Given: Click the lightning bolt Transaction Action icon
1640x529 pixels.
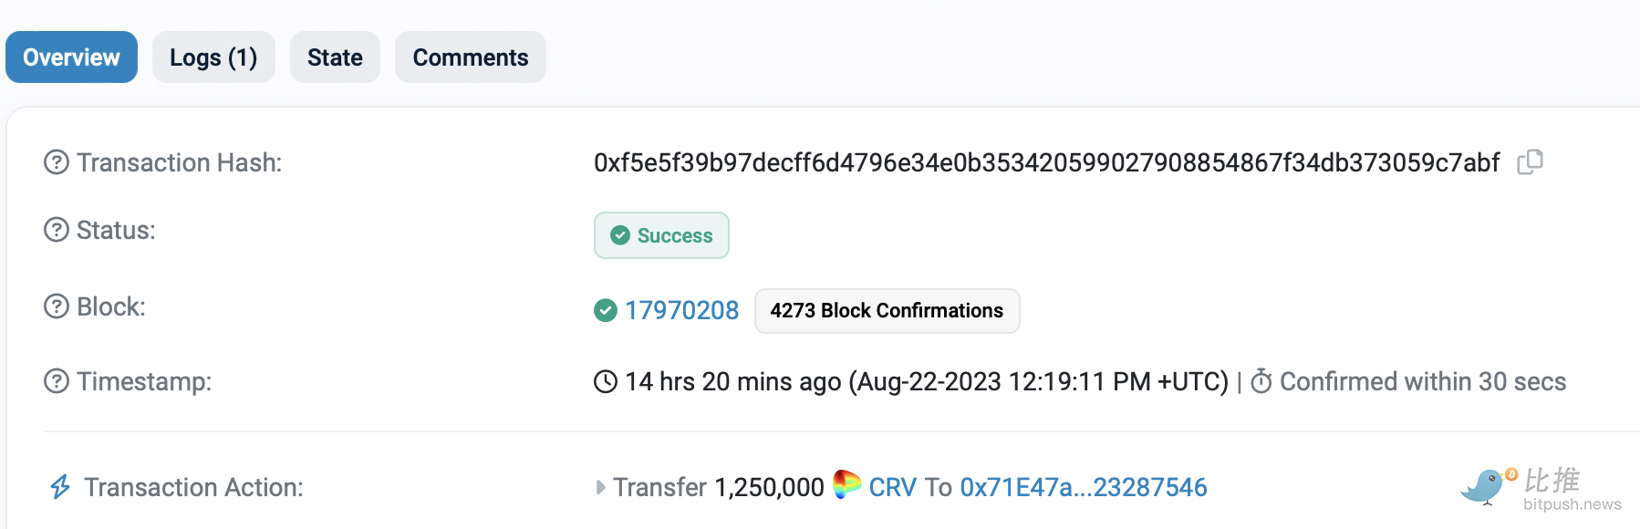Looking at the screenshot, I should 60,487.
